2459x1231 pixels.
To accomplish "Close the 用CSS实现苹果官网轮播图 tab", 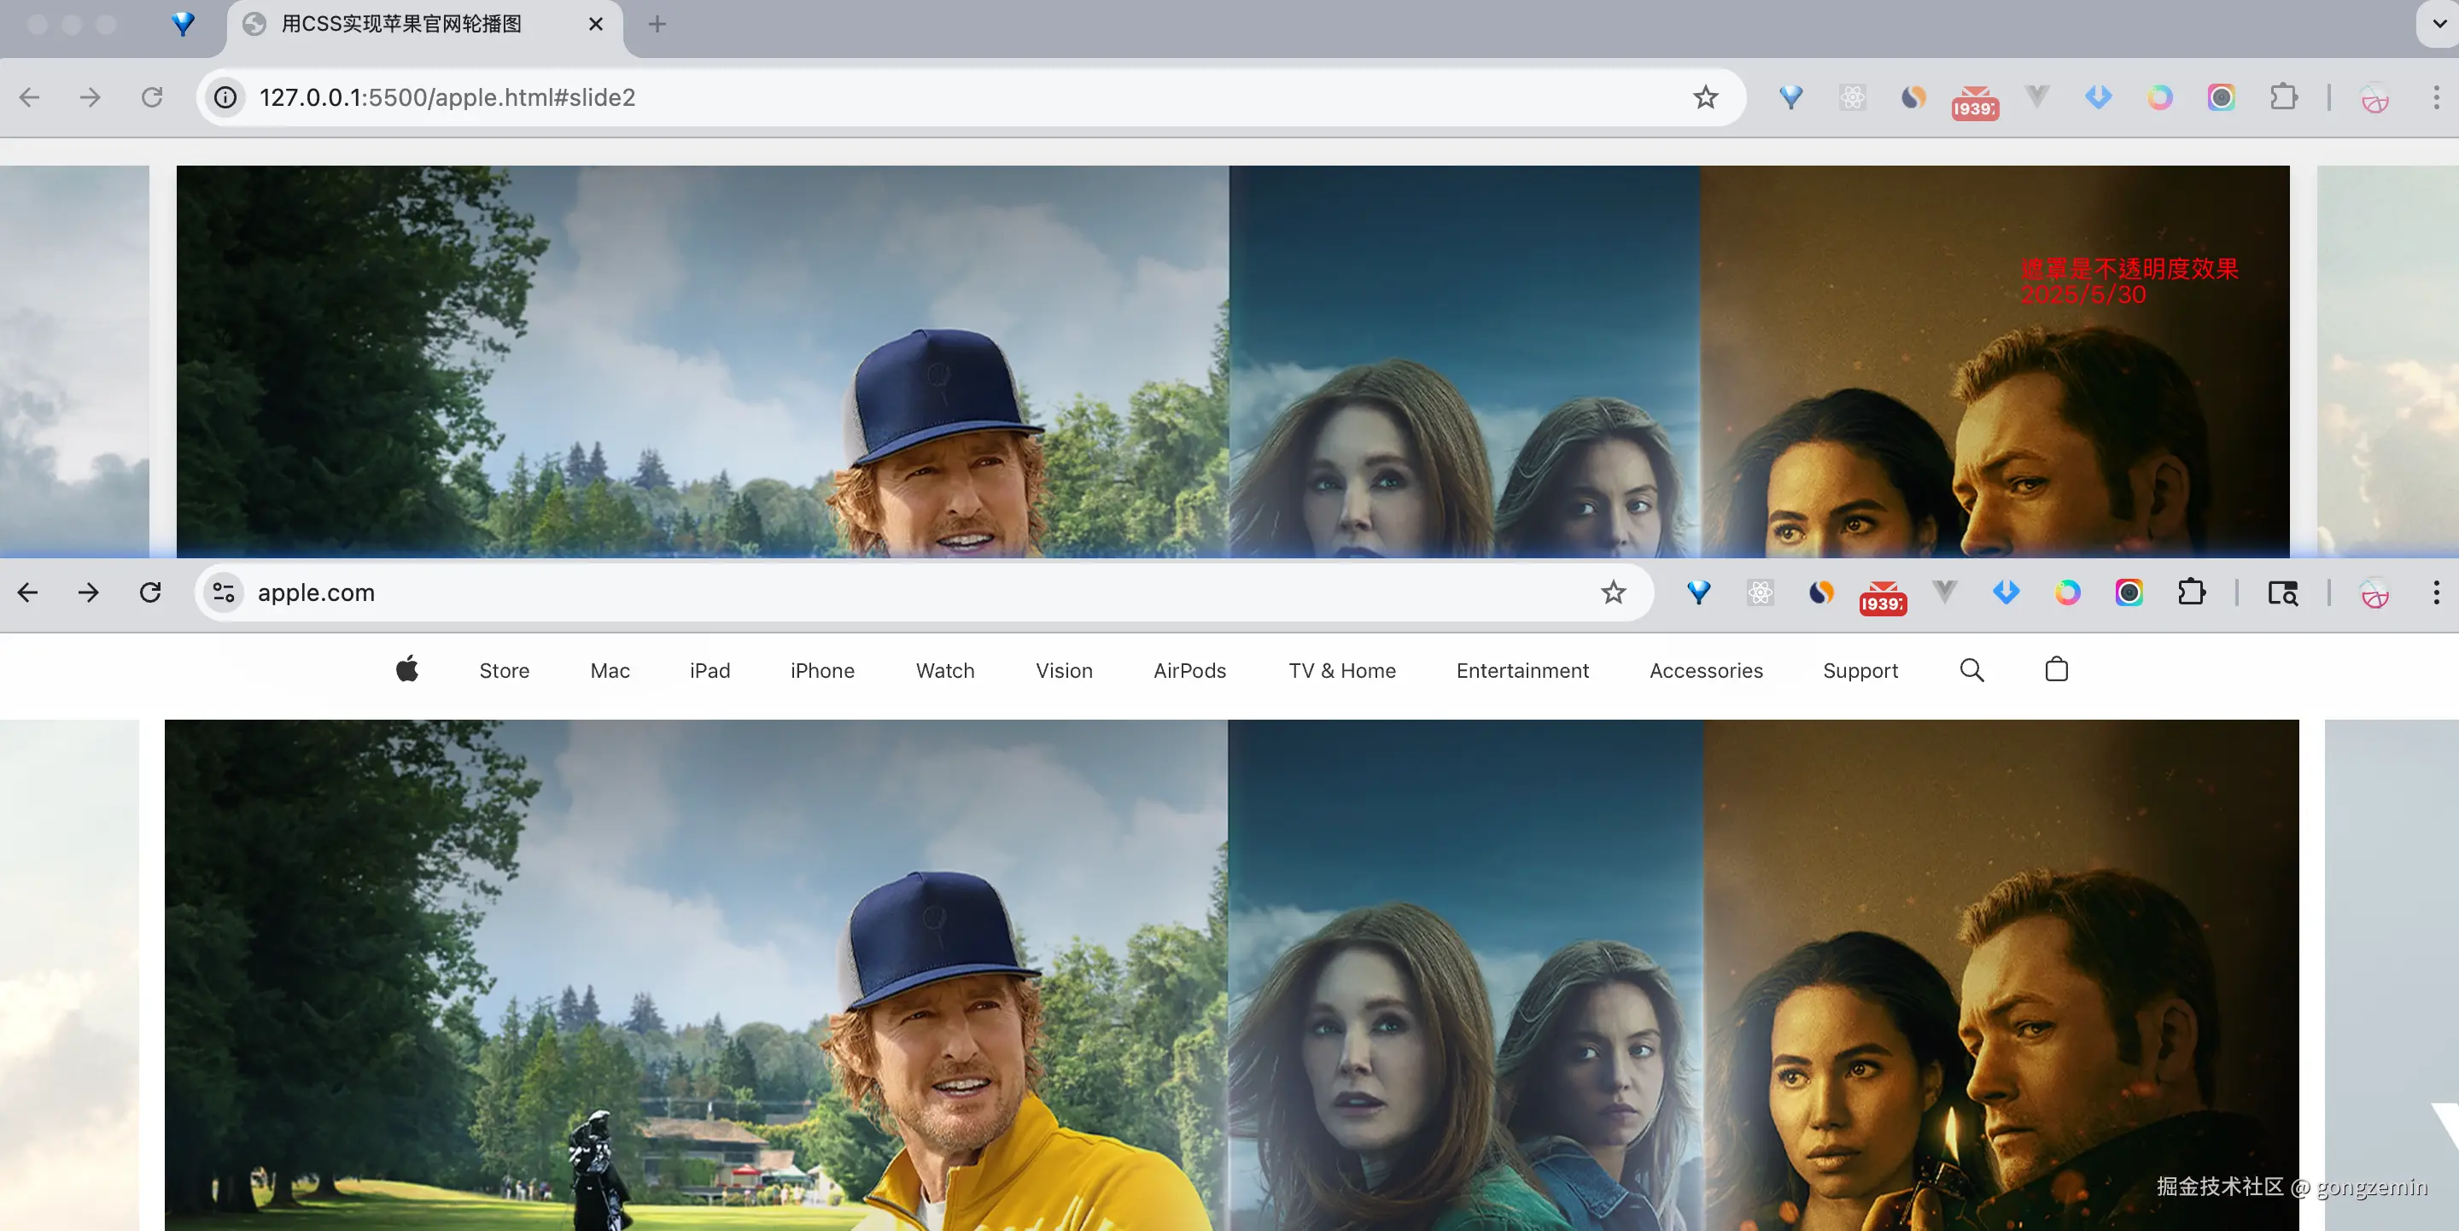I will pos(596,24).
